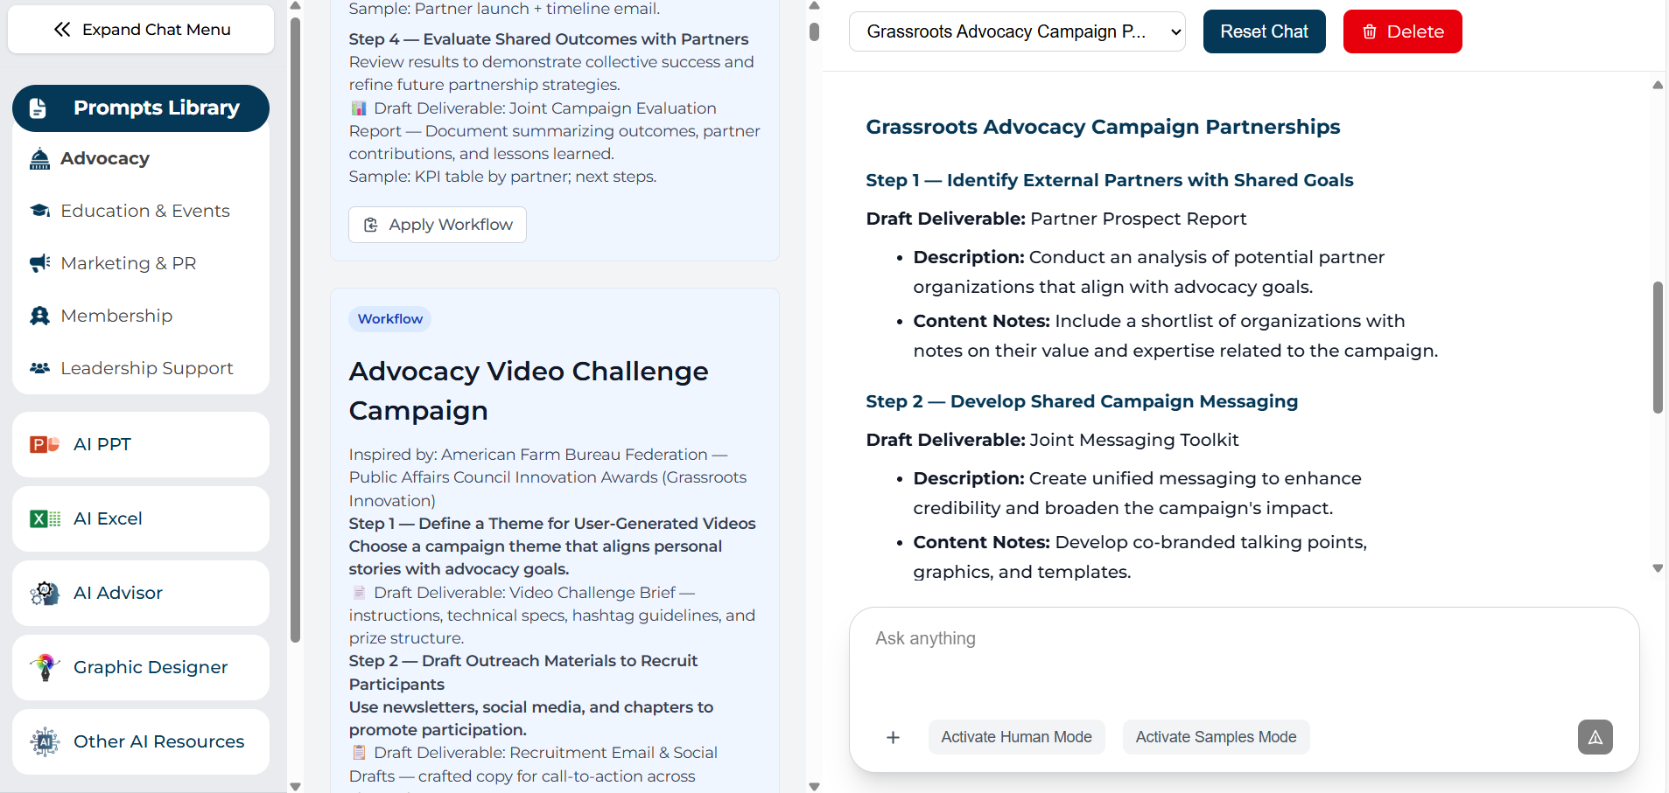Open the Prompts Library section
Image resolution: width=1669 pixels, height=793 pixels.
pyautogui.click(x=141, y=108)
